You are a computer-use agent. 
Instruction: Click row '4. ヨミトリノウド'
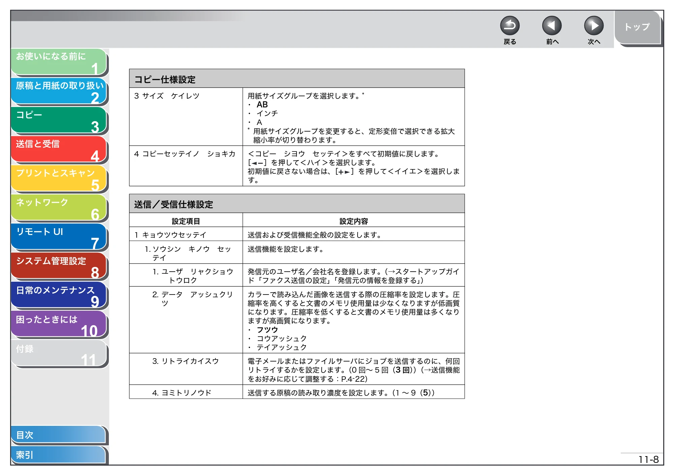pyautogui.click(x=297, y=392)
